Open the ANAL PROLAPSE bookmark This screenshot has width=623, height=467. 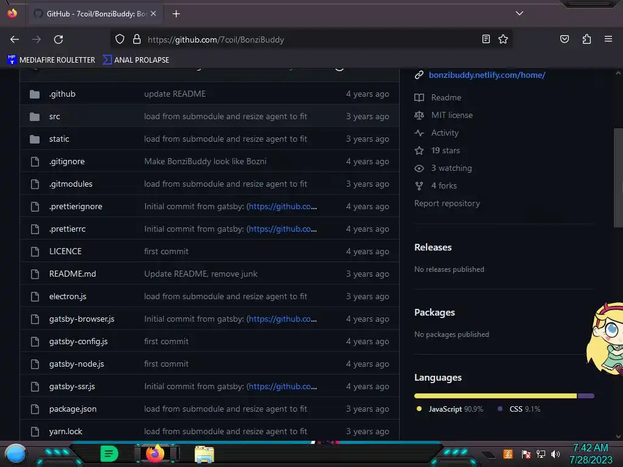(136, 60)
